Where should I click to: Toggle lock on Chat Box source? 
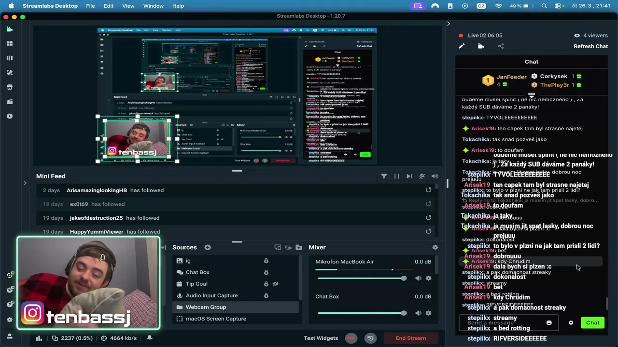click(266, 272)
